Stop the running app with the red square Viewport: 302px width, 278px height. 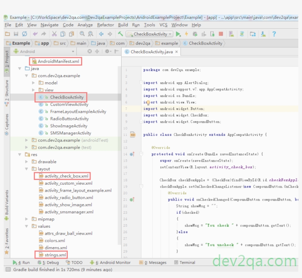[x=221, y=34]
